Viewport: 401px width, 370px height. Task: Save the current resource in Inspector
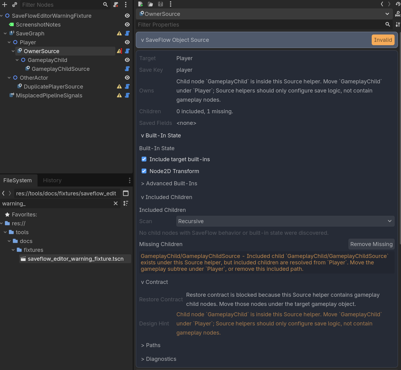[161, 4]
